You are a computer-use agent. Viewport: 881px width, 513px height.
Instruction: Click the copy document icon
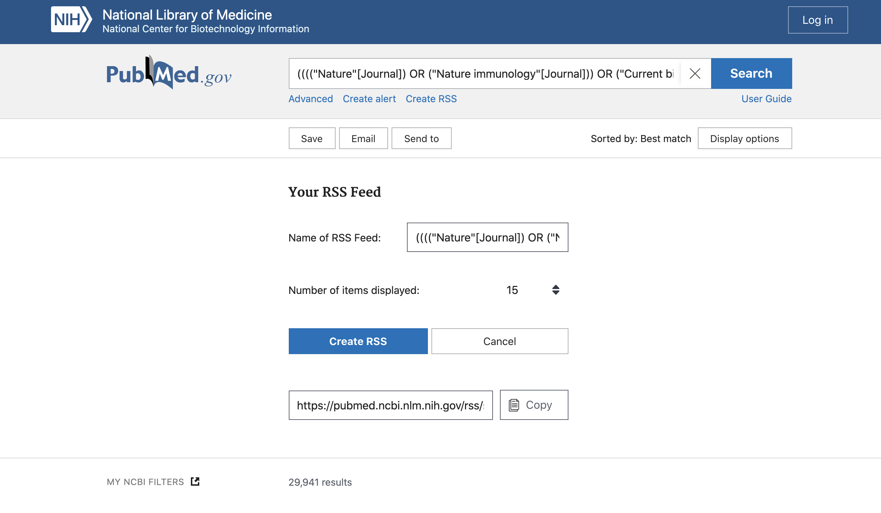coord(514,405)
